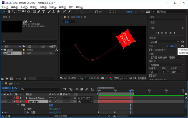Select the Roto Brush tool
The width and height of the screenshot is (188, 118).
[x=64, y=12]
